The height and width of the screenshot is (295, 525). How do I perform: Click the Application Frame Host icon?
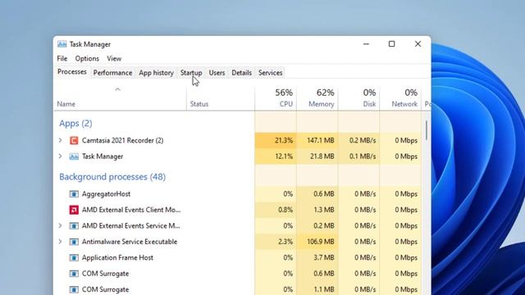coord(74,257)
